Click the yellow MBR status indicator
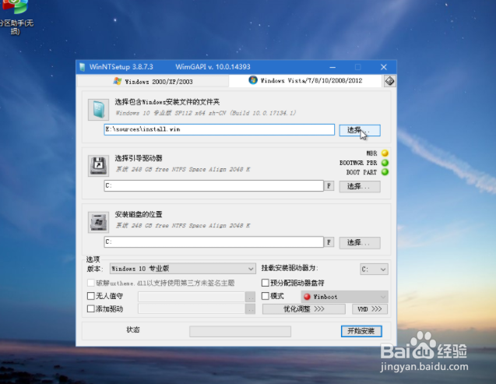This screenshot has width=496, height=384. coord(385,153)
